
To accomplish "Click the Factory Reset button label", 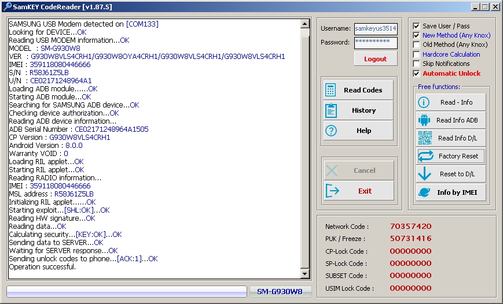I will [458, 156].
